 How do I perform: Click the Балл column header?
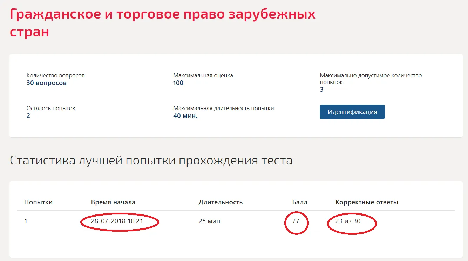pyautogui.click(x=300, y=202)
